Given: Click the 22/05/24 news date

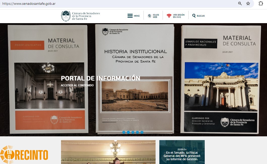Looking at the screenshot, I should (182, 149).
